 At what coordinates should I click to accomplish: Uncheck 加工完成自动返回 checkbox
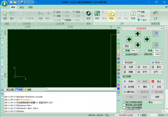point(124,102)
